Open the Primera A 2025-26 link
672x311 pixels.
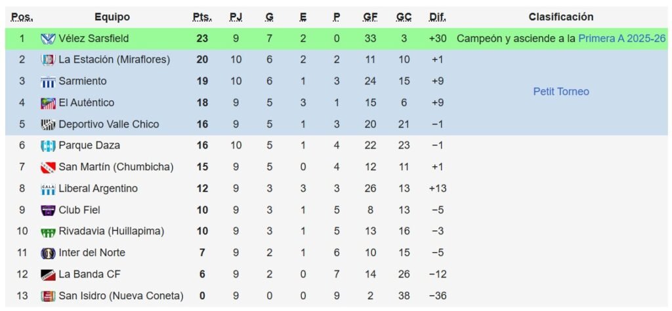(x=622, y=39)
